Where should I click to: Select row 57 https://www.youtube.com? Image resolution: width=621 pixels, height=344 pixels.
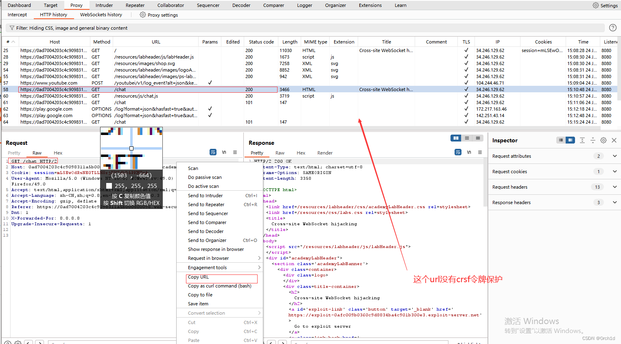[309, 83]
